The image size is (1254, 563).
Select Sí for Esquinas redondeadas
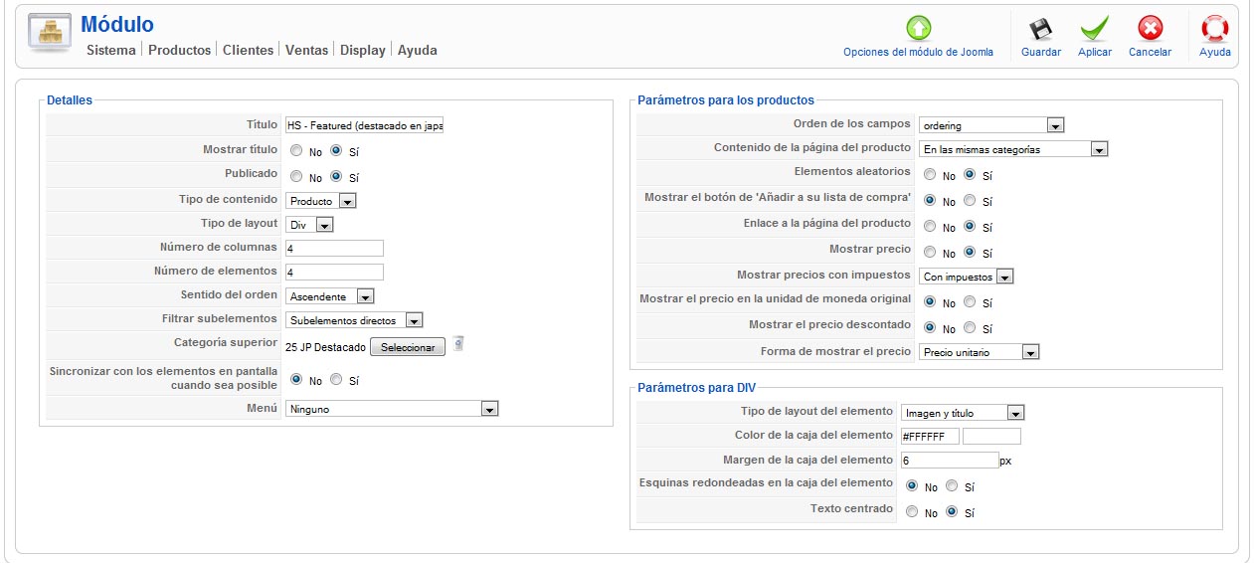[x=952, y=486]
